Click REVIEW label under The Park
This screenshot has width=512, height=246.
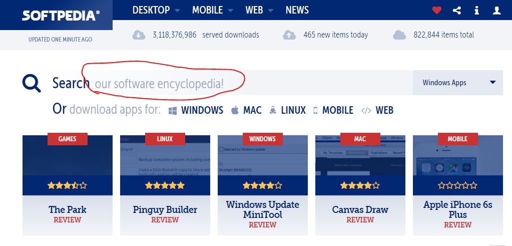pyautogui.click(x=67, y=220)
